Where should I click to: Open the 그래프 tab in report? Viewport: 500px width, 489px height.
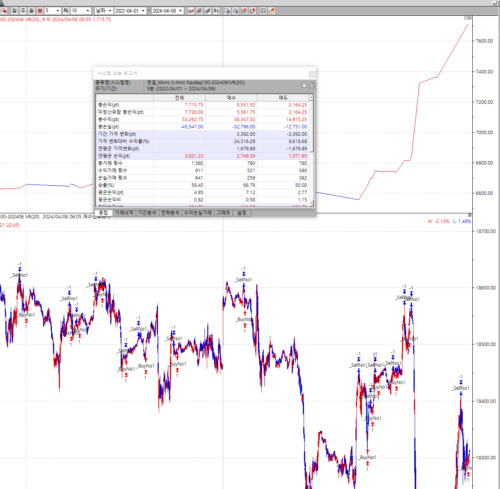pos(223,213)
